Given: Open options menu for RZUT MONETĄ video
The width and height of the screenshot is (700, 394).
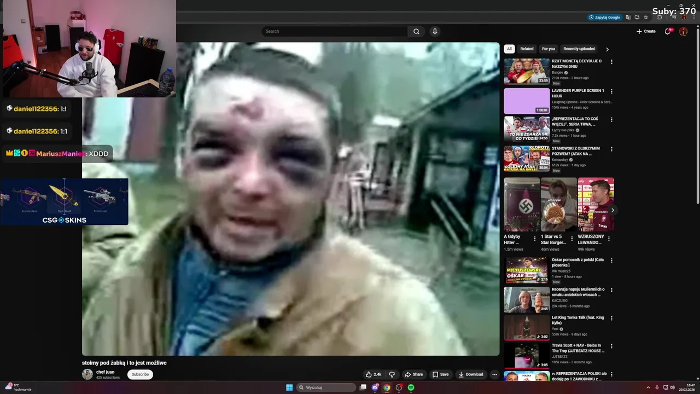Looking at the screenshot, I should (x=611, y=62).
